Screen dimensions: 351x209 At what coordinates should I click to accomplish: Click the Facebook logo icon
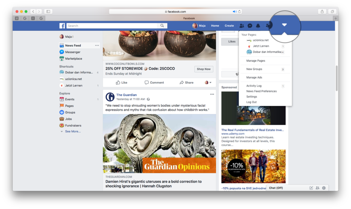(x=62, y=26)
